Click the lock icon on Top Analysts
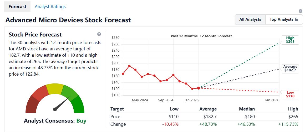The width and height of the screenshot is (305, 137). pyautogui.click(x=296, y=19)
